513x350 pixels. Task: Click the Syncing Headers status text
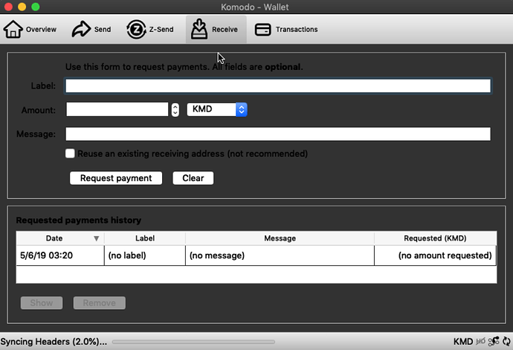click(54, 342)
